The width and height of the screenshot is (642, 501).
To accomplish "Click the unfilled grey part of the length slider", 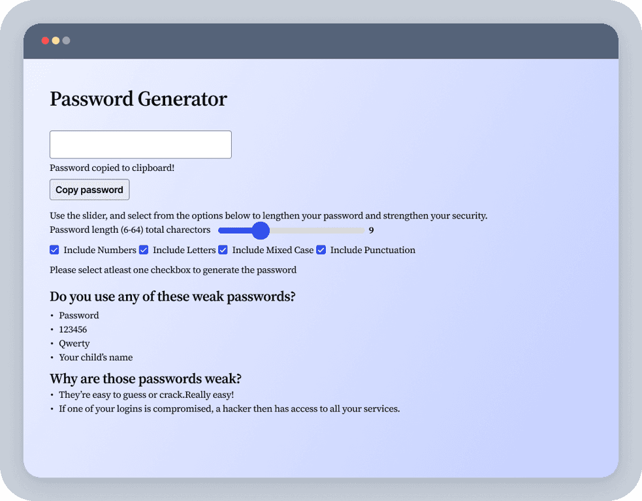I will (x=317, y=230).
